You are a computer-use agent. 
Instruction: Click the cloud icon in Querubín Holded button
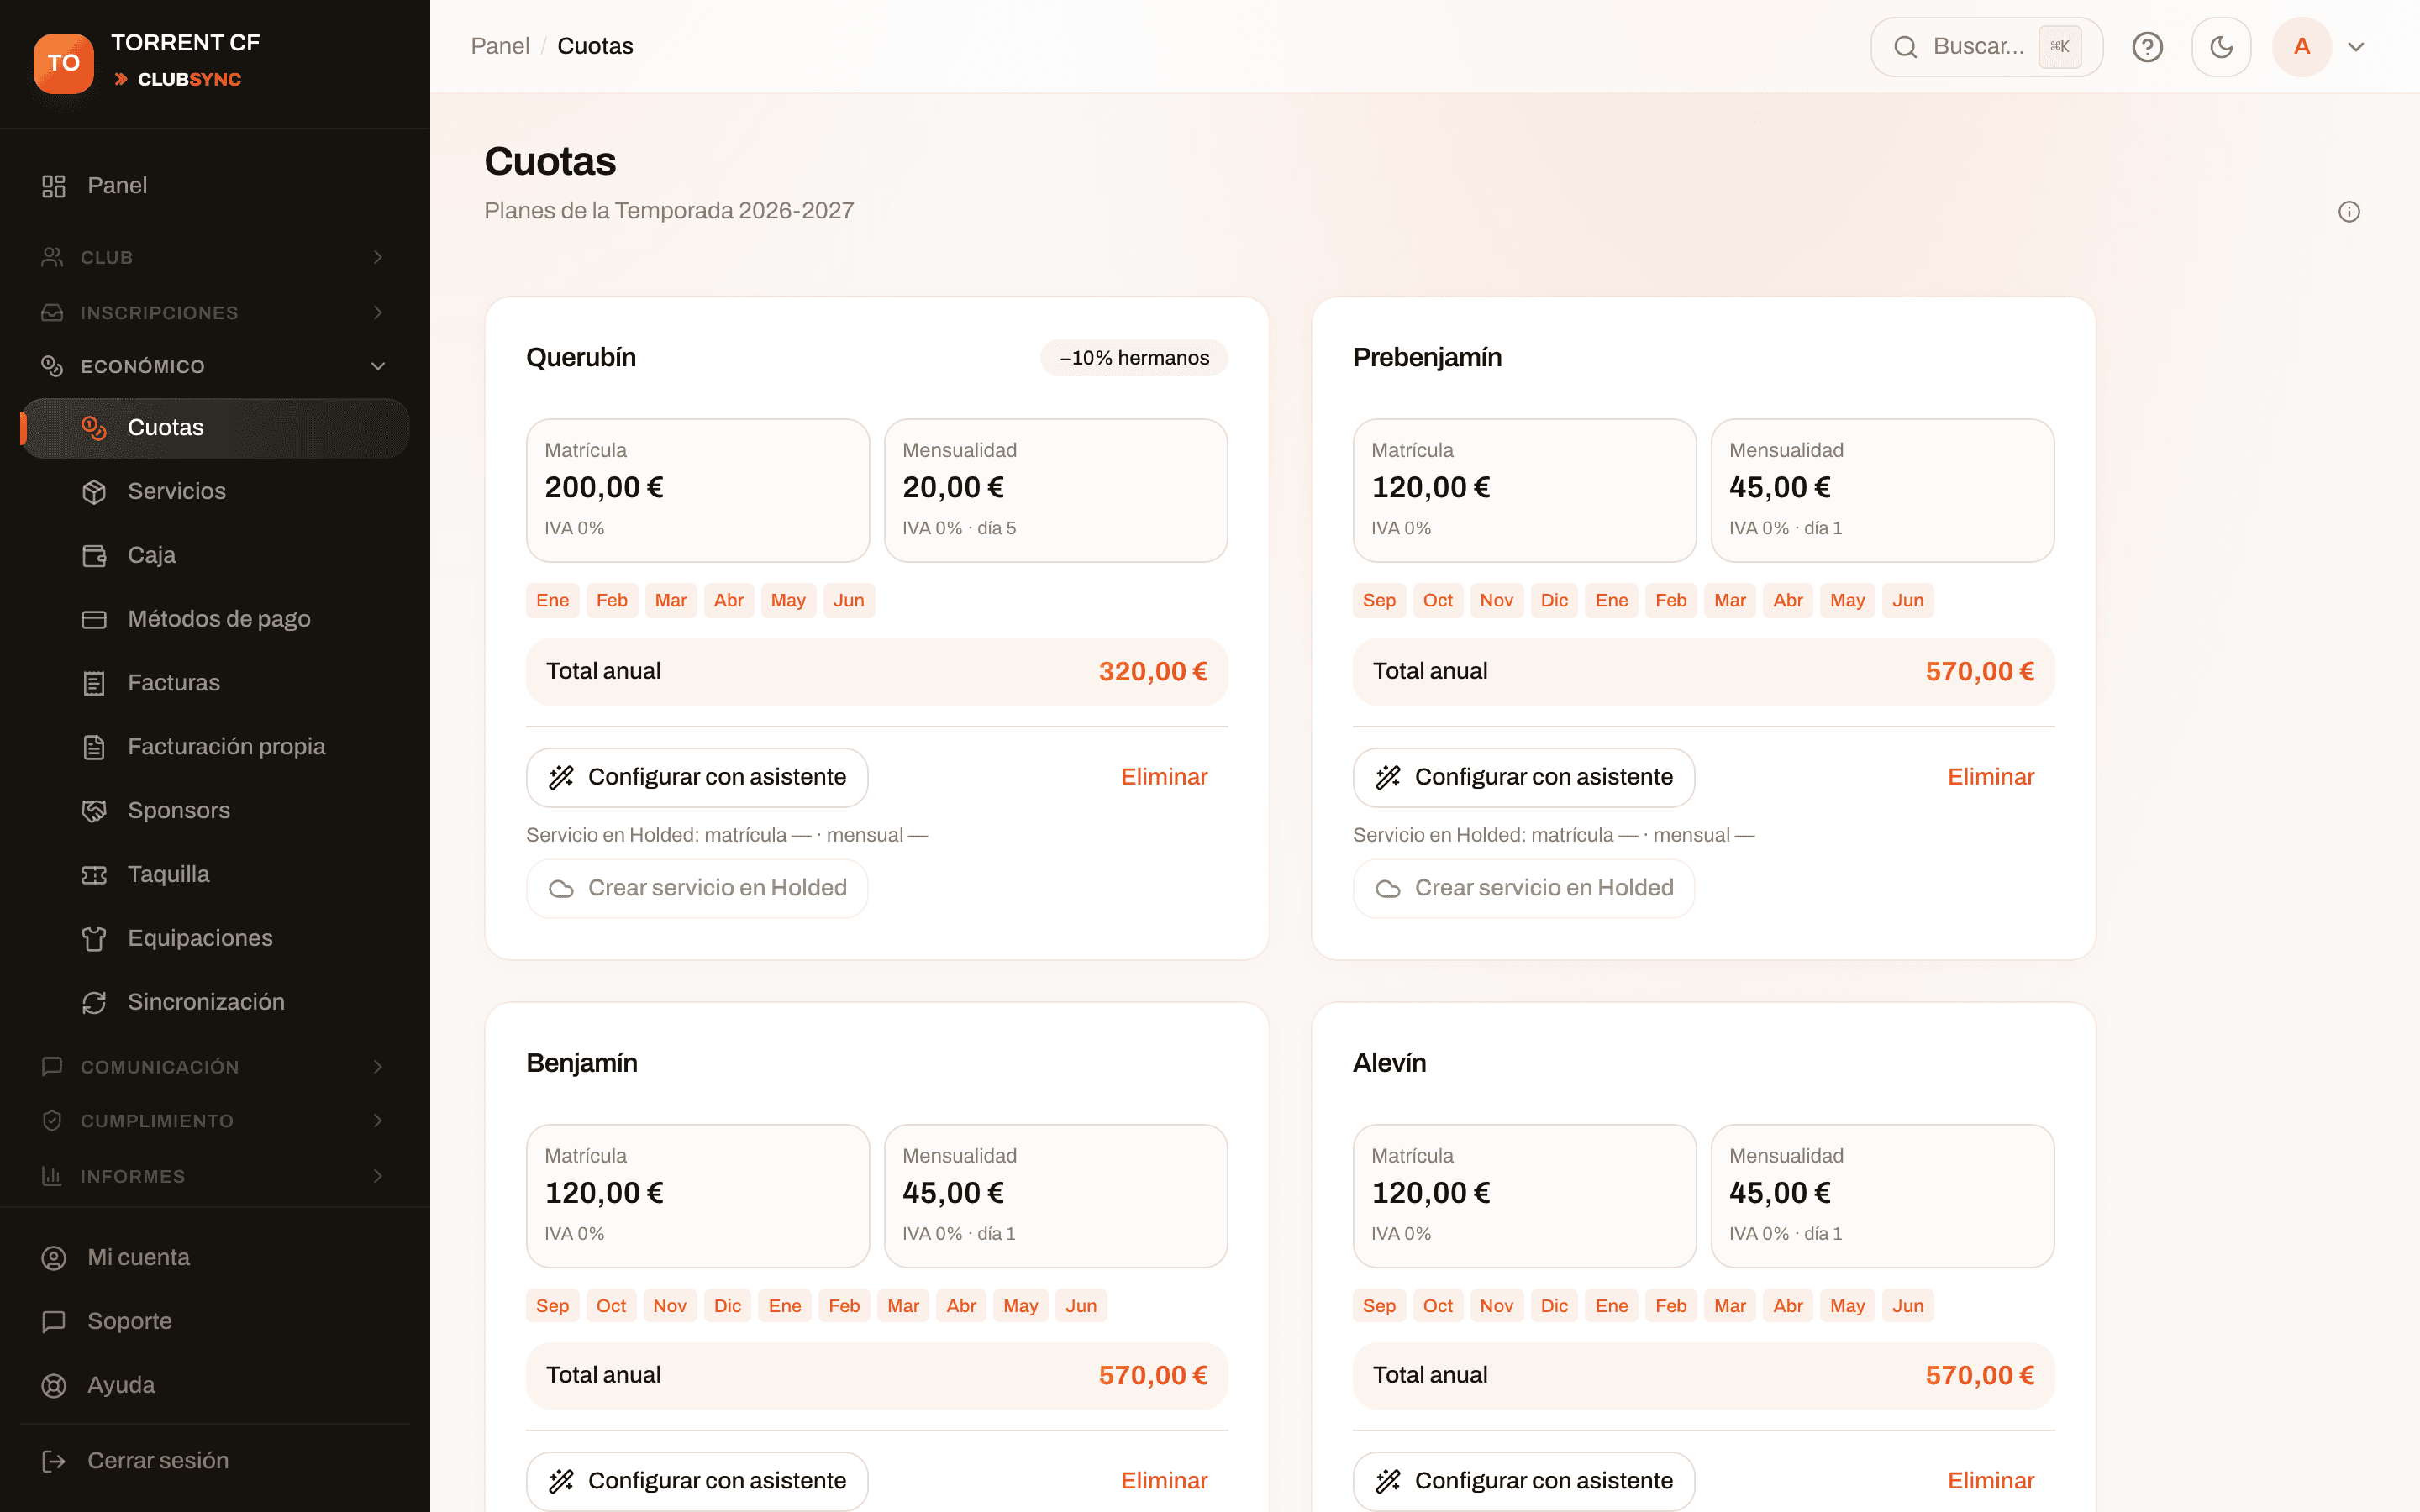[561, 889]
